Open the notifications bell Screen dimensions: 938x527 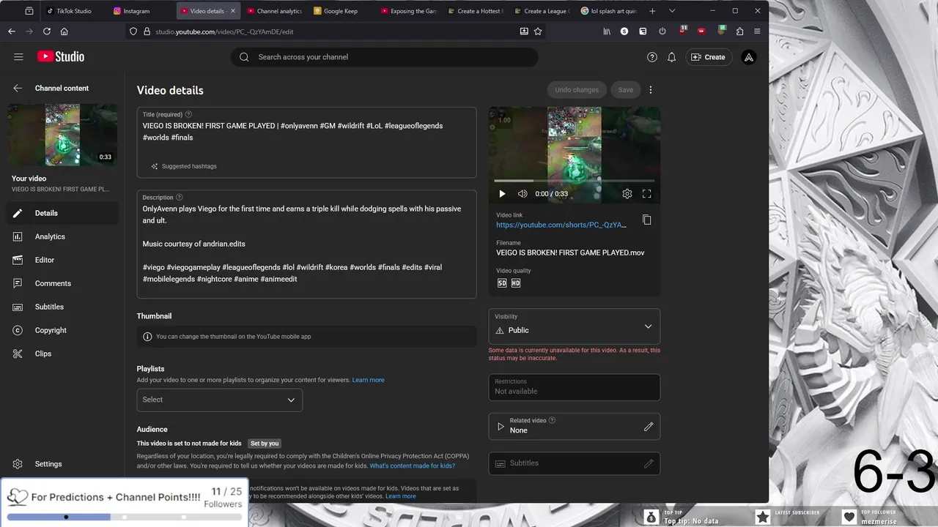click(671, 57)
